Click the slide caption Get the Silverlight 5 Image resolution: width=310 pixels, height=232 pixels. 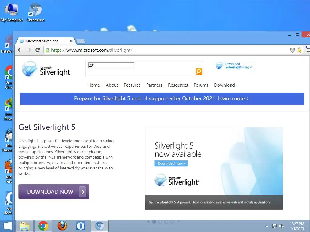[x=210, y=202]
